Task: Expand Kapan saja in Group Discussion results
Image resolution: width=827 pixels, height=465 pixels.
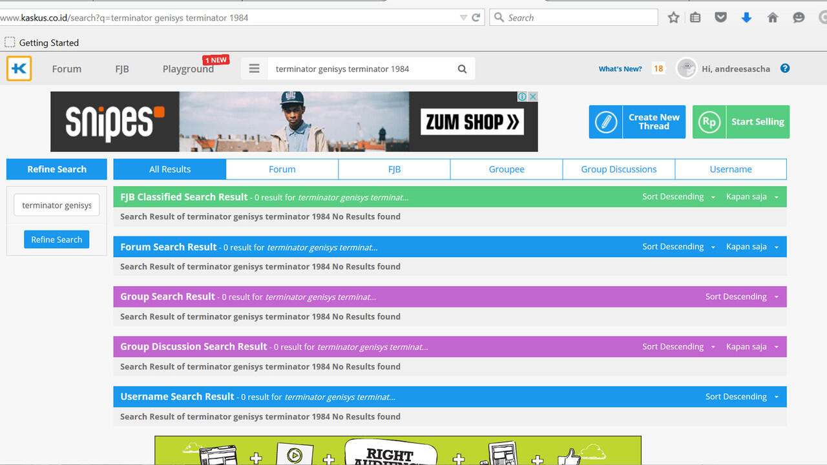Action: [752, 347]
